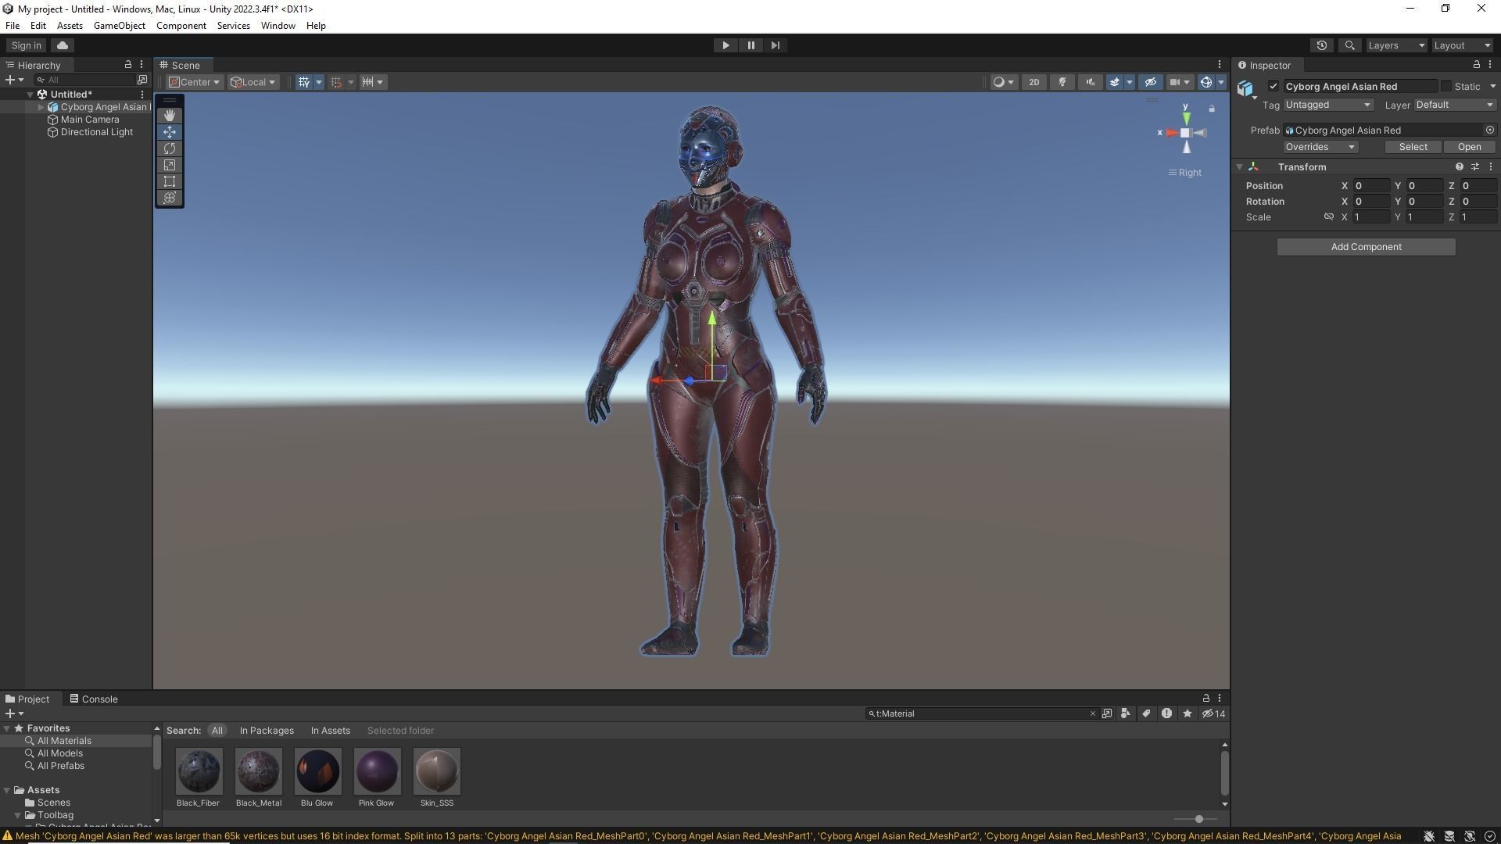Click the prefab Open button
Screen dimensions: 1501x844
tap(1469, 147)
